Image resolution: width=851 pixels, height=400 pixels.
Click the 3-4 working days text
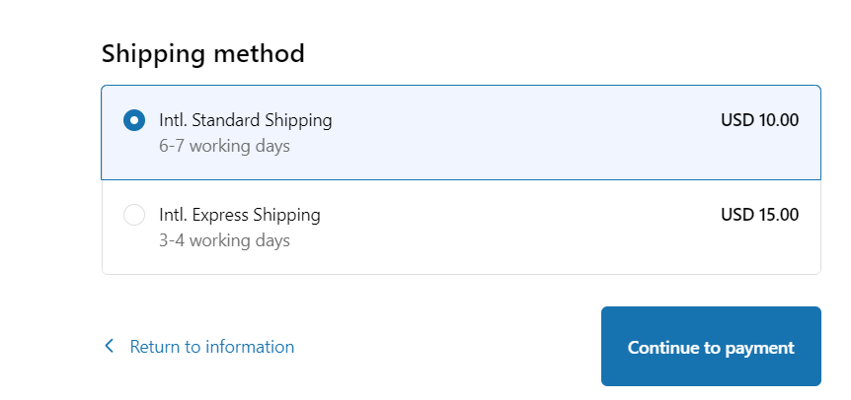[224, 240]
